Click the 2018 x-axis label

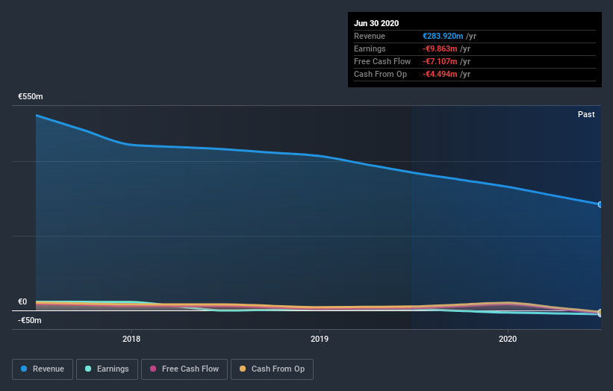[131, 339]
